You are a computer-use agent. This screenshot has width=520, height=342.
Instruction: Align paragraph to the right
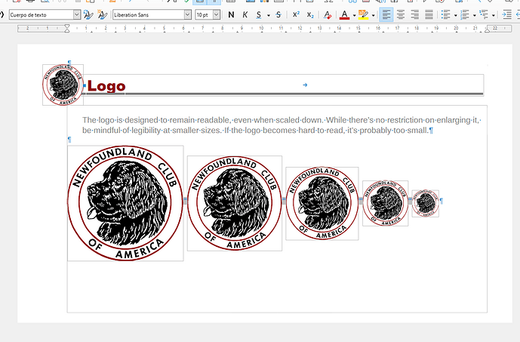click(415, 14)
